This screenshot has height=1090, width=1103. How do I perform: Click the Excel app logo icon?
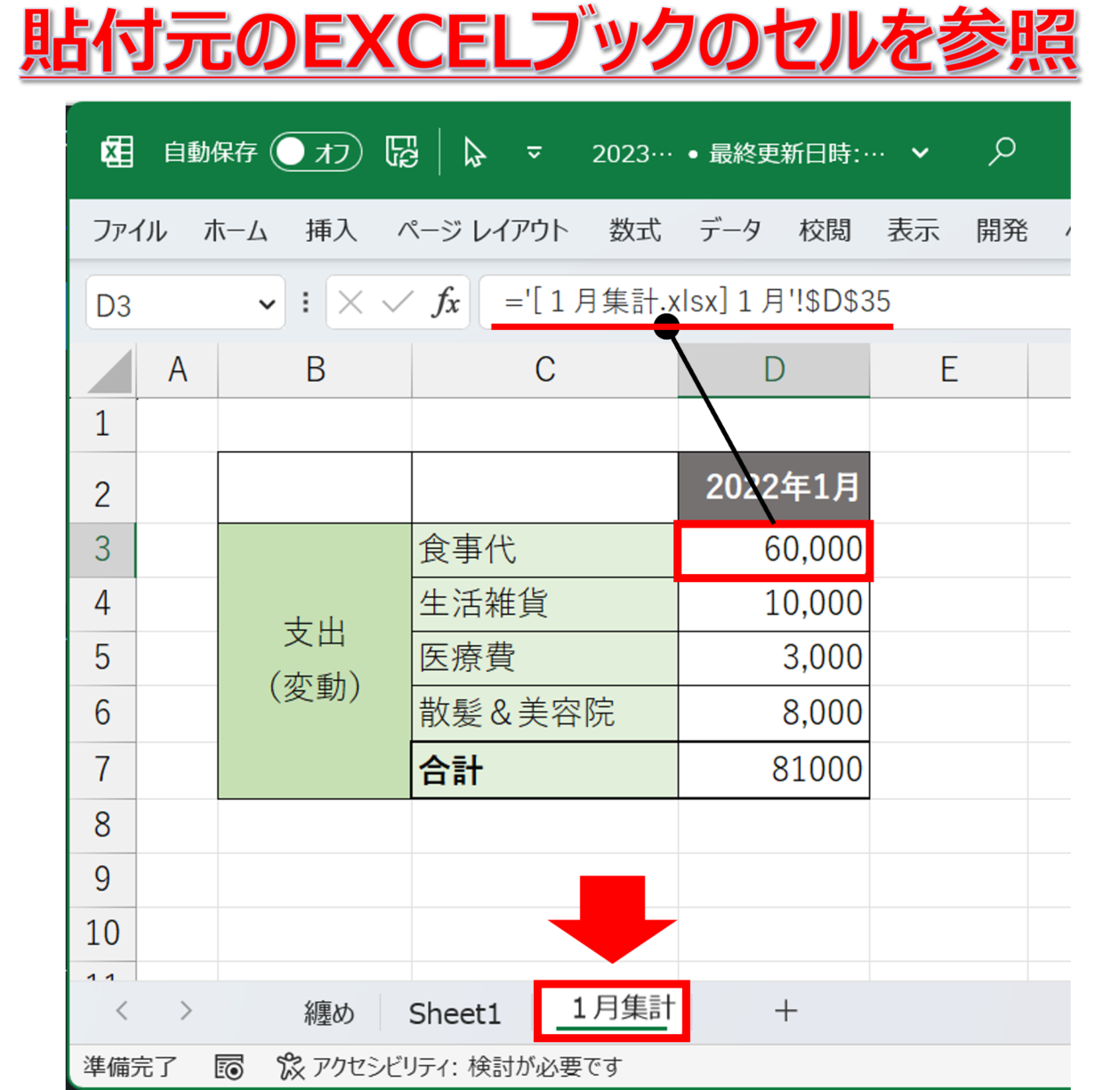point(117,152)
